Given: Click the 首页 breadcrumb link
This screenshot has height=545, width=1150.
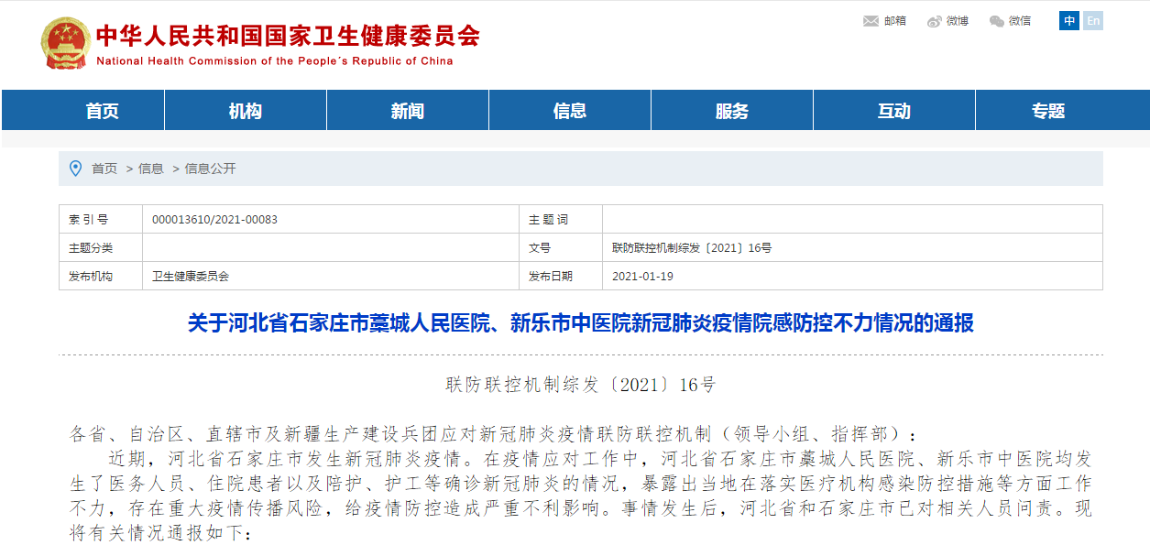Looking at the screenshot, I should click(x=104, y=169).
